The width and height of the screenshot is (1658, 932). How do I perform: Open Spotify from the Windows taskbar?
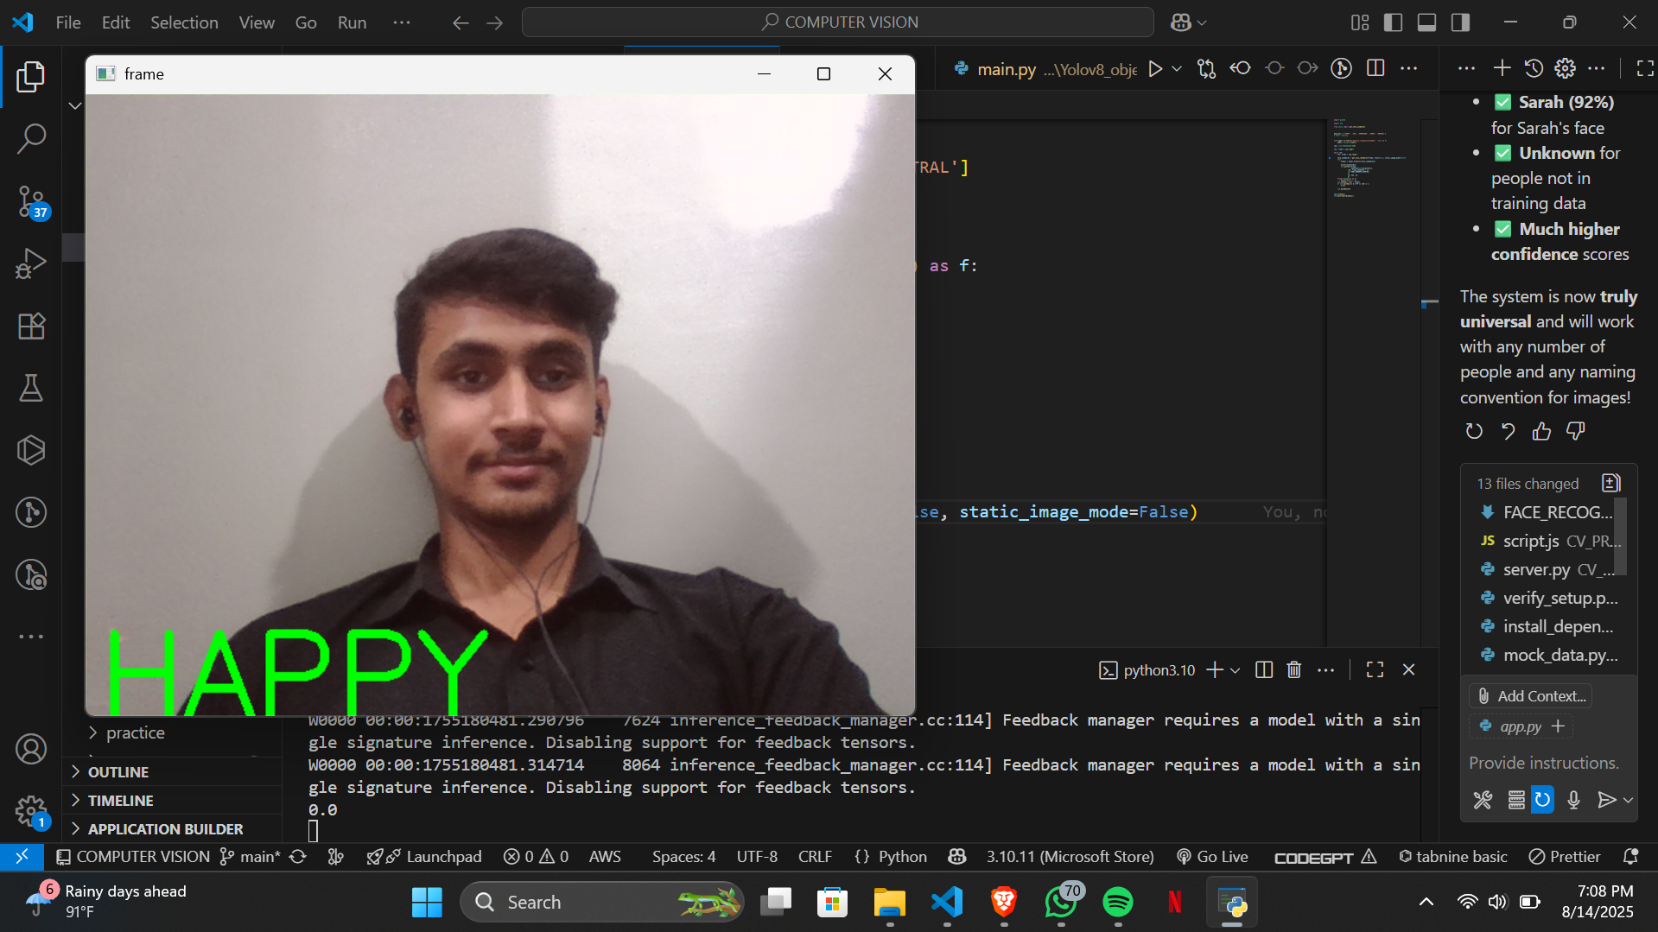[1118, 902]
